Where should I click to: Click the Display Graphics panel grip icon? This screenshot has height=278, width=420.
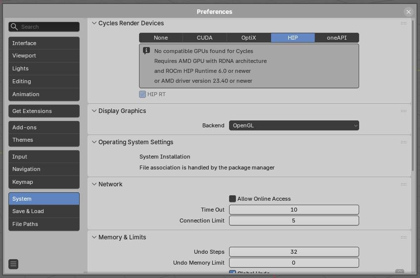pyautogui.click(x=404, y=111)
